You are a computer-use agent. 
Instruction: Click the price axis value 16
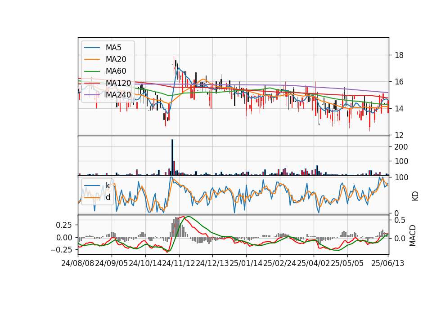[399, 82]
